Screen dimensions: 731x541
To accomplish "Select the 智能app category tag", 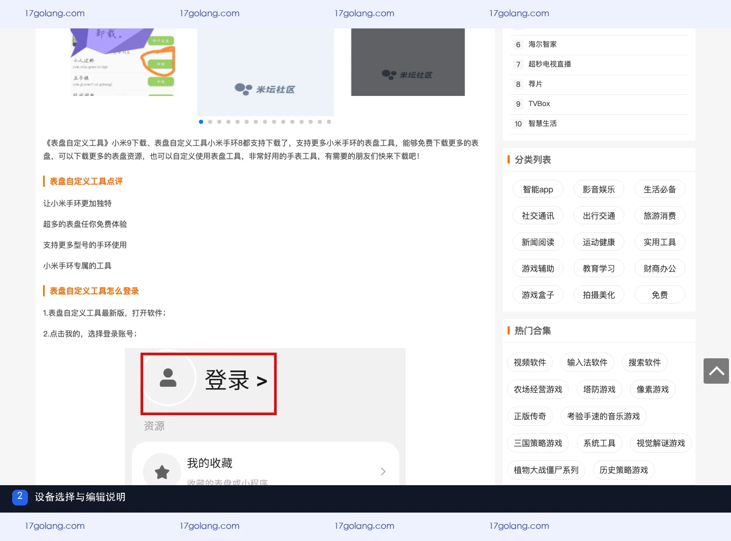I will point(538,189).
